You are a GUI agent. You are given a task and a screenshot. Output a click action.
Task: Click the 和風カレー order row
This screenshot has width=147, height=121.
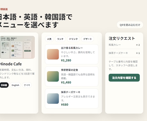coord(124,45)
